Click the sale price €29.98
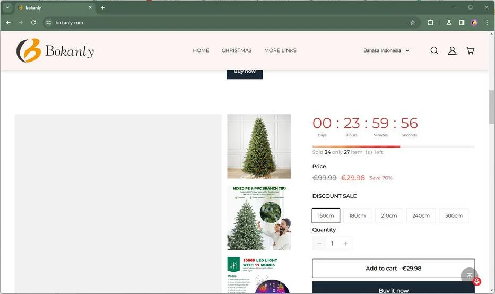 (x=353, y=178)
